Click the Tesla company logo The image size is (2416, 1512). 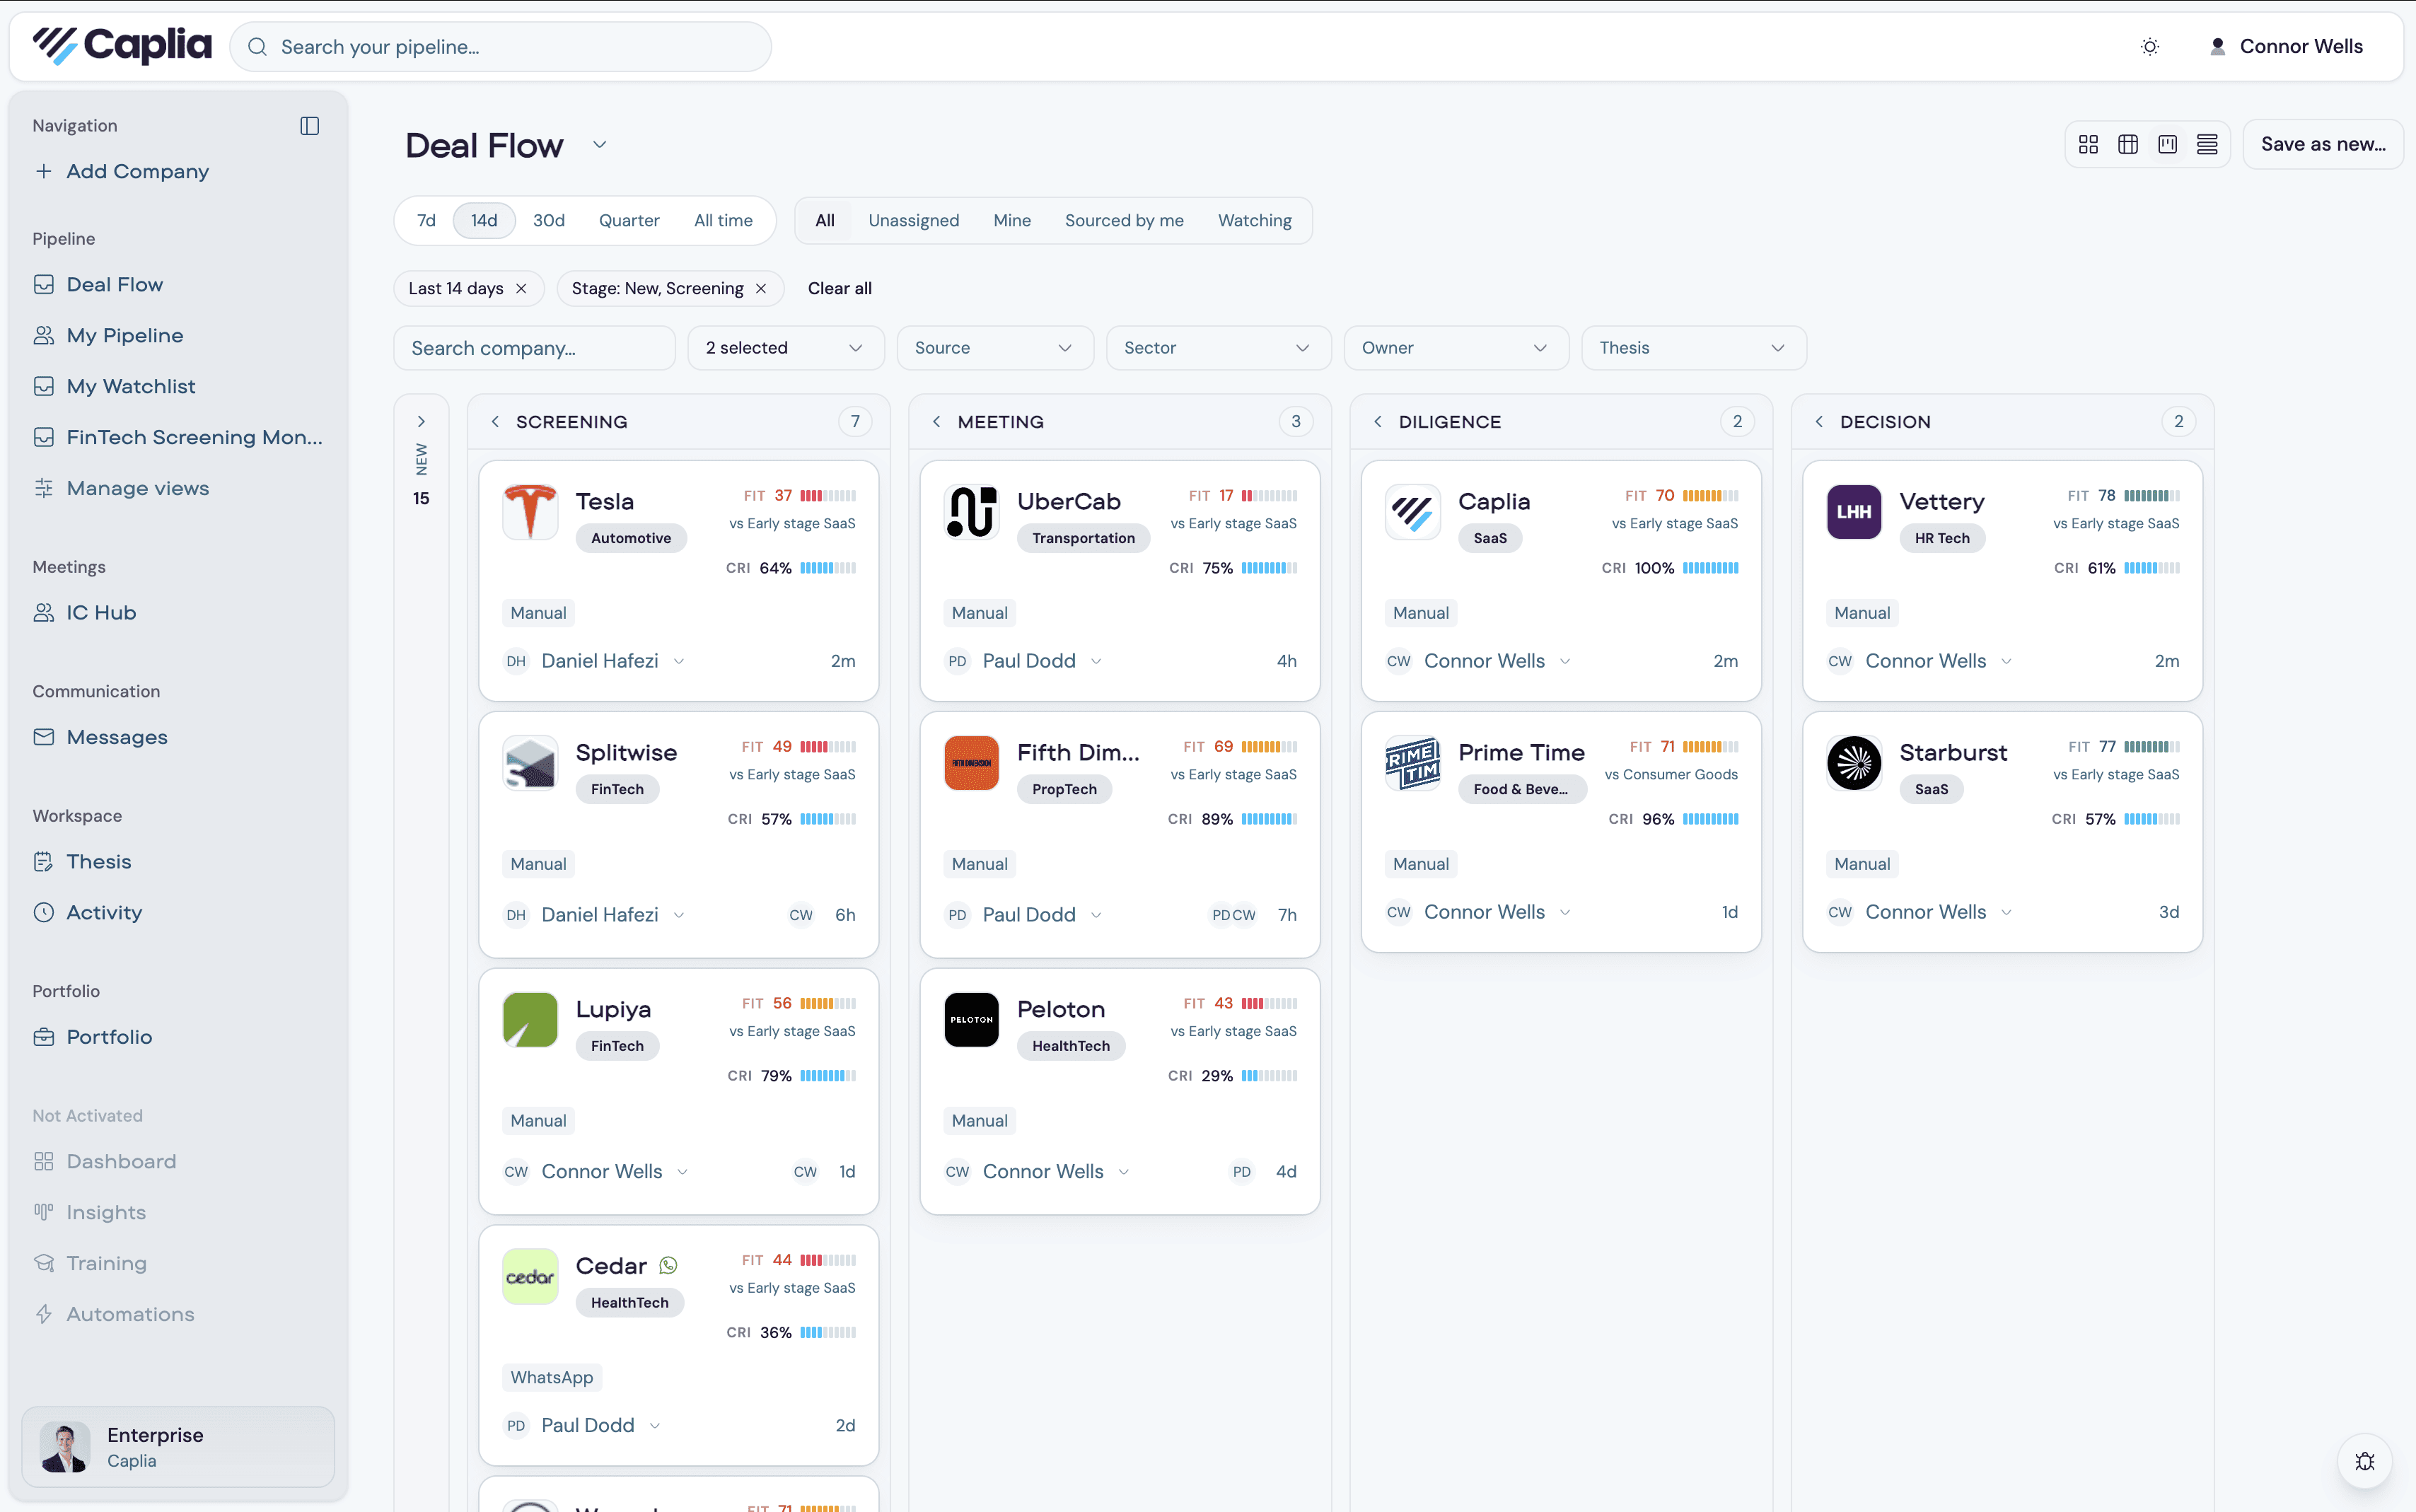click(530, 512)
